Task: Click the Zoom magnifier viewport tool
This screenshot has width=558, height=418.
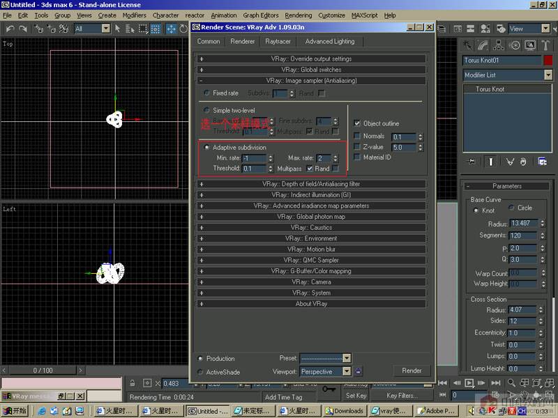Action: click(x=511, y=382)
